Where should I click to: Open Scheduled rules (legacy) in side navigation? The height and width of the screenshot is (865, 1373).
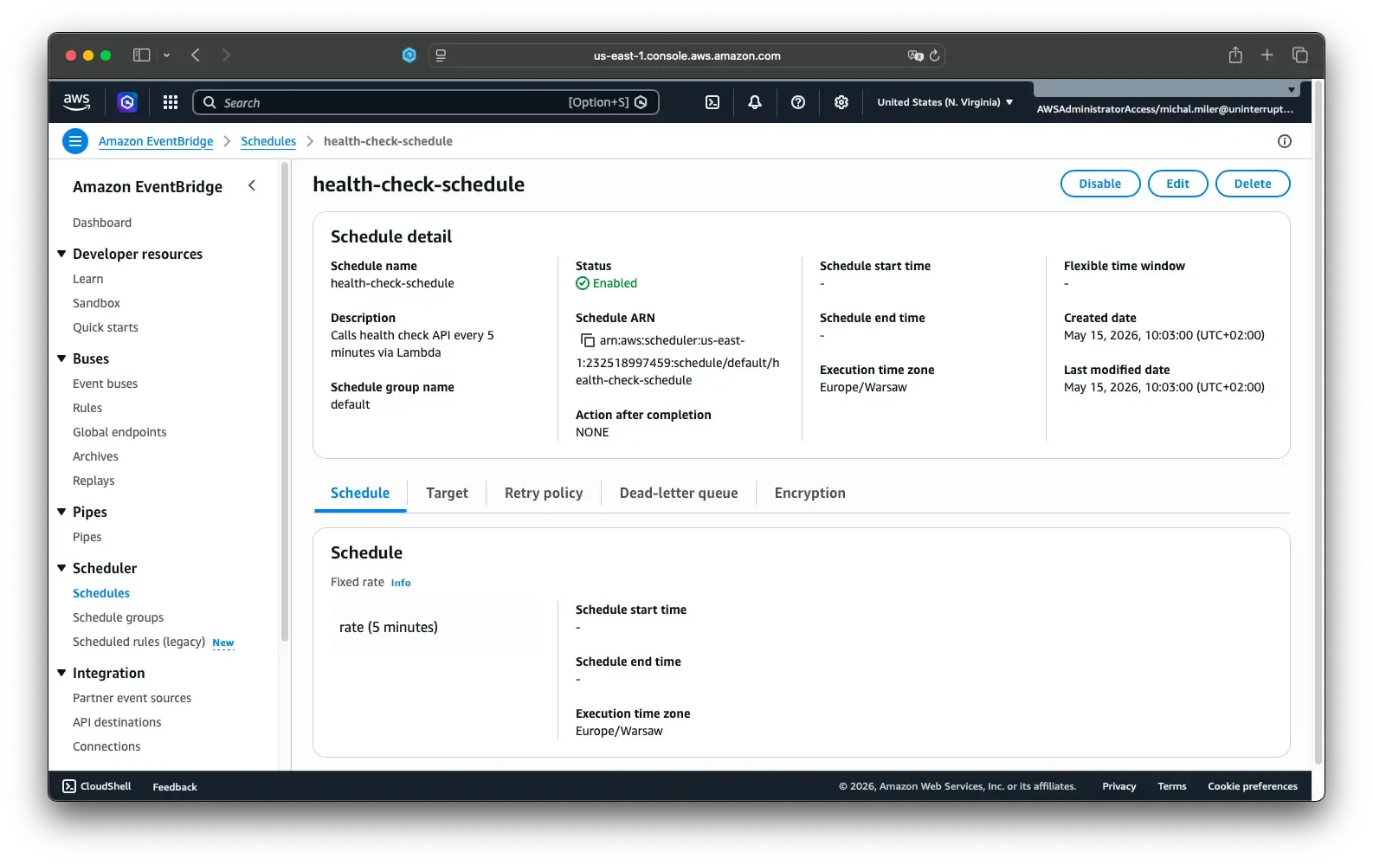click(x=139, y=642)
